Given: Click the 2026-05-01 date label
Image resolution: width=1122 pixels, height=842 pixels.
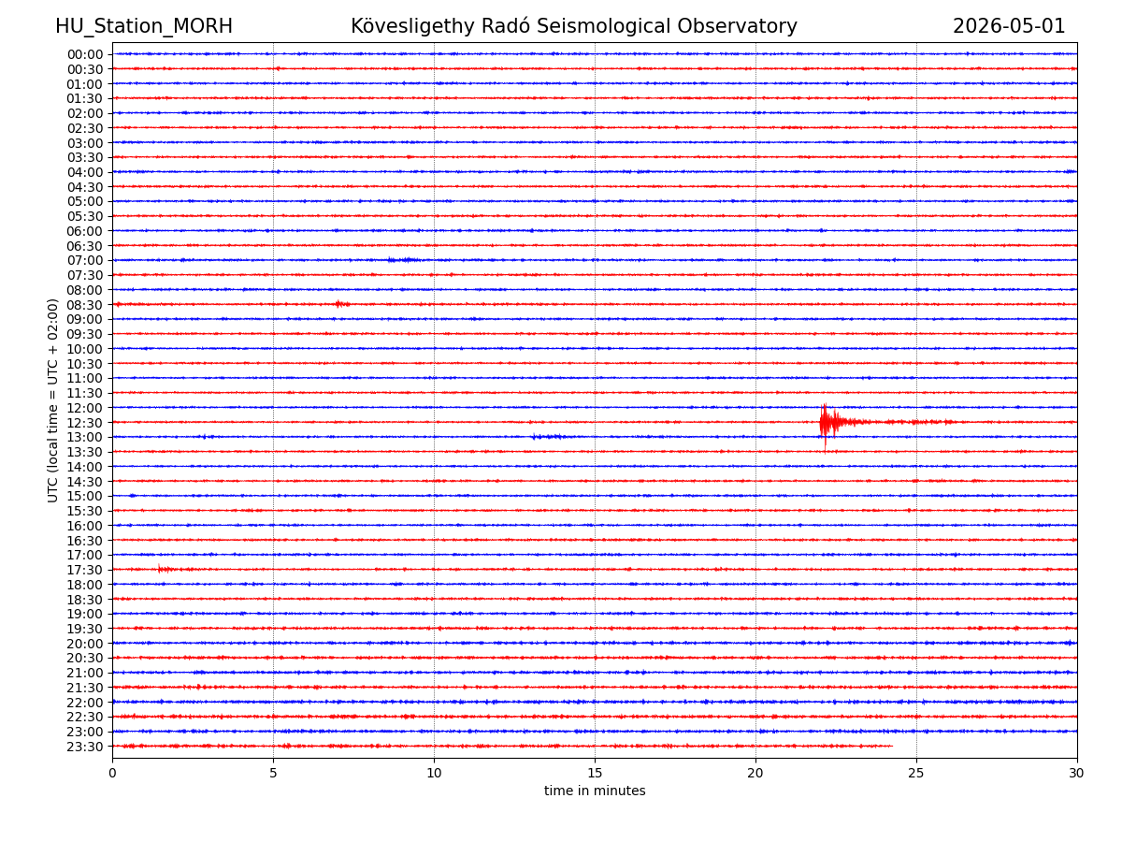Looking at the screenshot, I should 1009,26.
